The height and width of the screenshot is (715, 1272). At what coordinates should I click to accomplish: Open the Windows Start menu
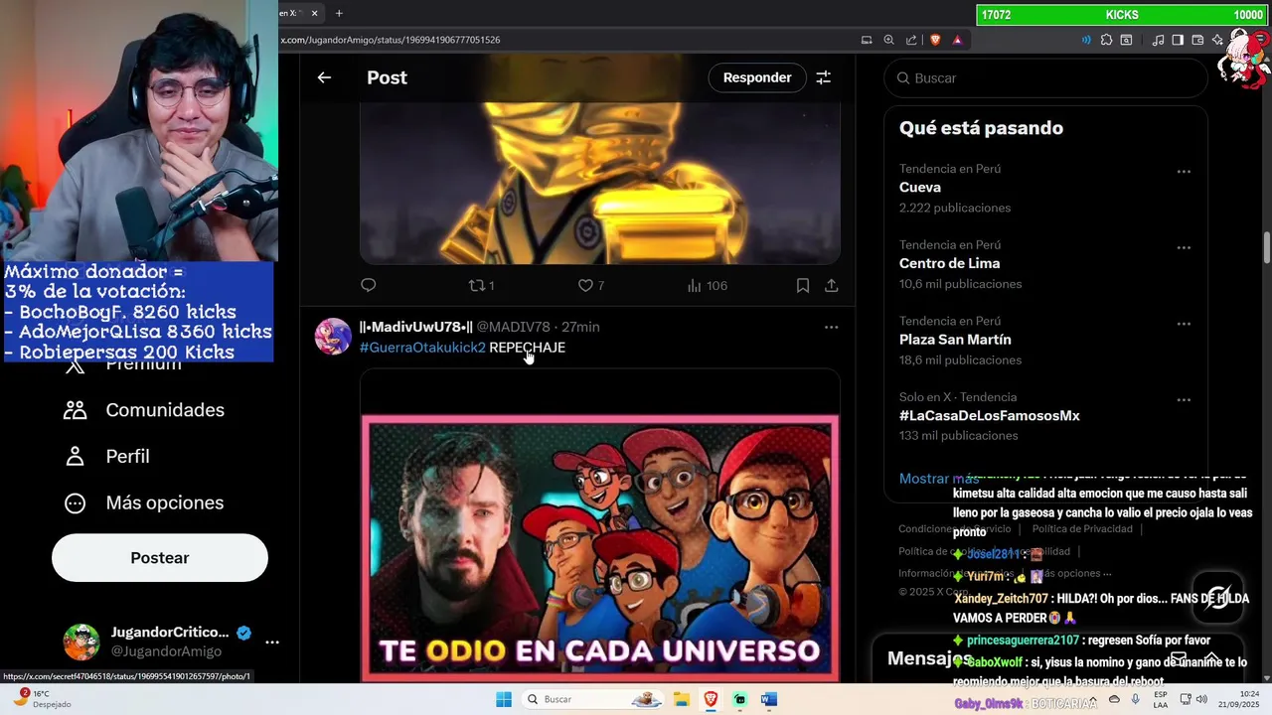(x=504, y=699)
